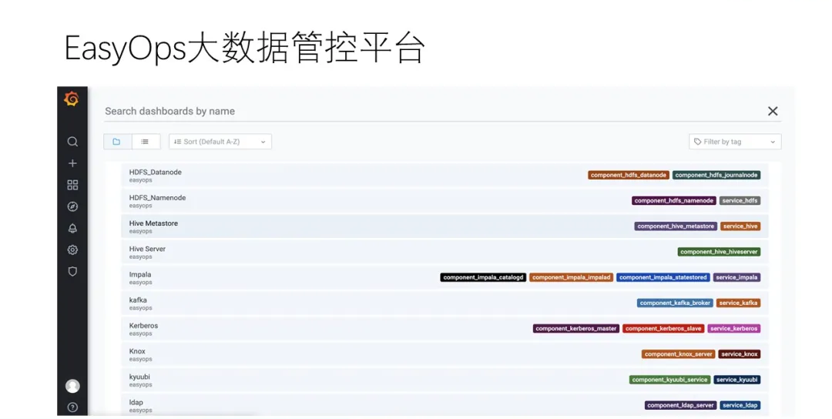
Task: Click the service_knox tag
Action: pyautogui.click(x=739, y=354)
